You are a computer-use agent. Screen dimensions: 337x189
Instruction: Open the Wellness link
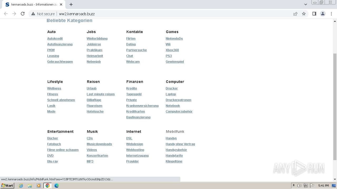54,88
